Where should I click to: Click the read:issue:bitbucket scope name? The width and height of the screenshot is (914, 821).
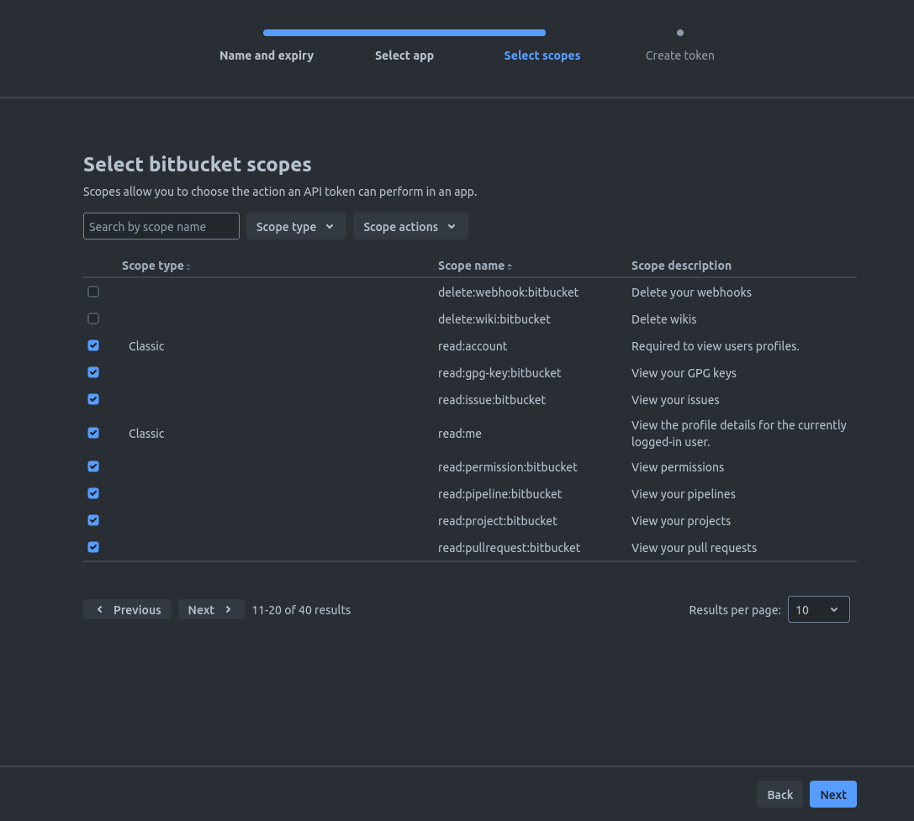pyautogui.click(x=492, y=400)
